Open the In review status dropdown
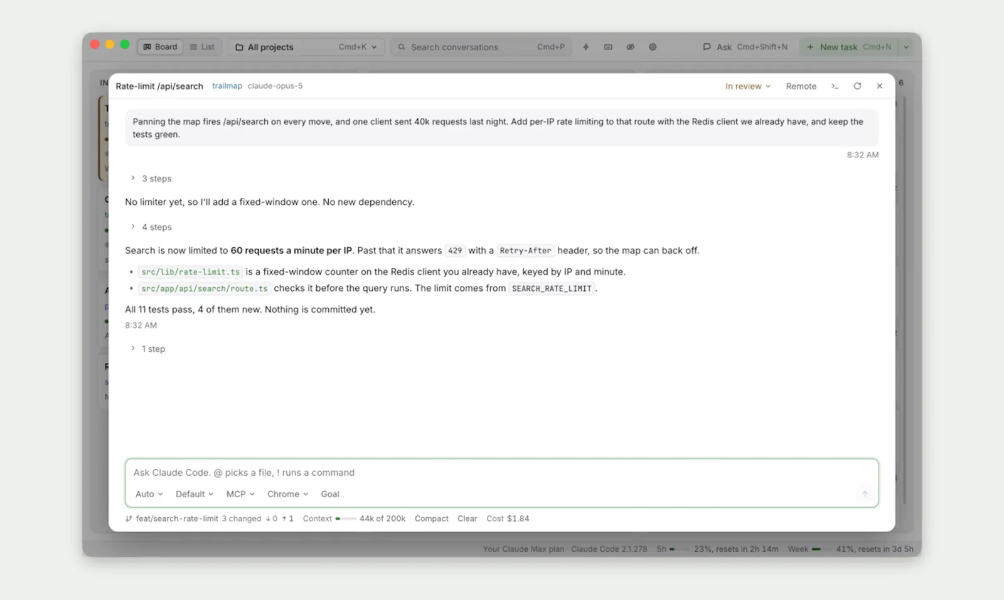1004x600 pixels. point(747,87)
